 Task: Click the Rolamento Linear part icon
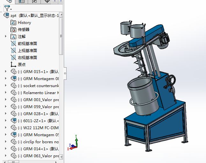pyautogui.click(x=13, y=93)
